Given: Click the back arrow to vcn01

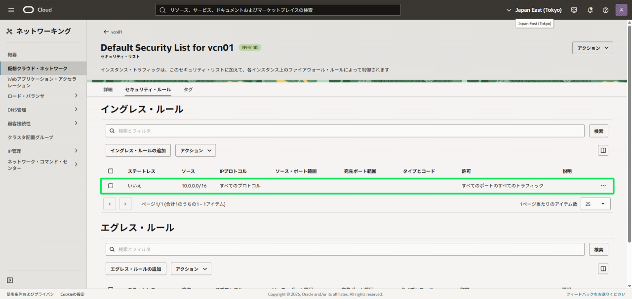Looking at the screenshot, I should point(106,32).
